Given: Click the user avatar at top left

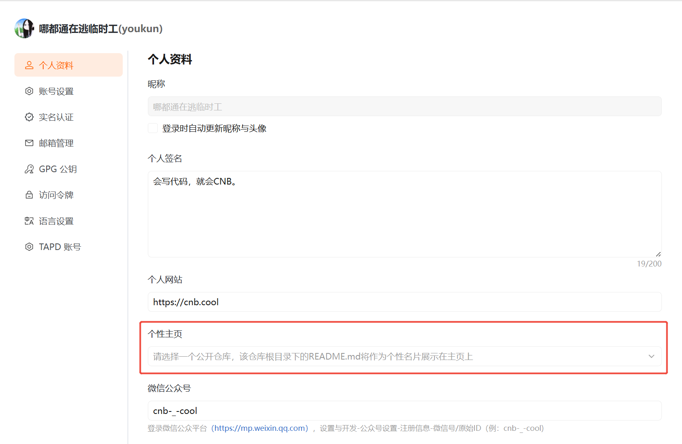Looking at the screenshot, I should tap(24, 28).
